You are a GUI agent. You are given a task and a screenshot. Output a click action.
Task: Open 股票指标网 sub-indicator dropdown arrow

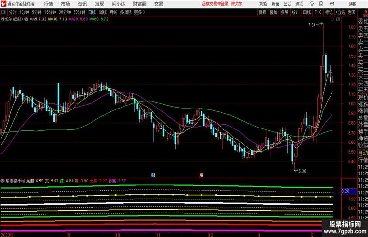2,181
